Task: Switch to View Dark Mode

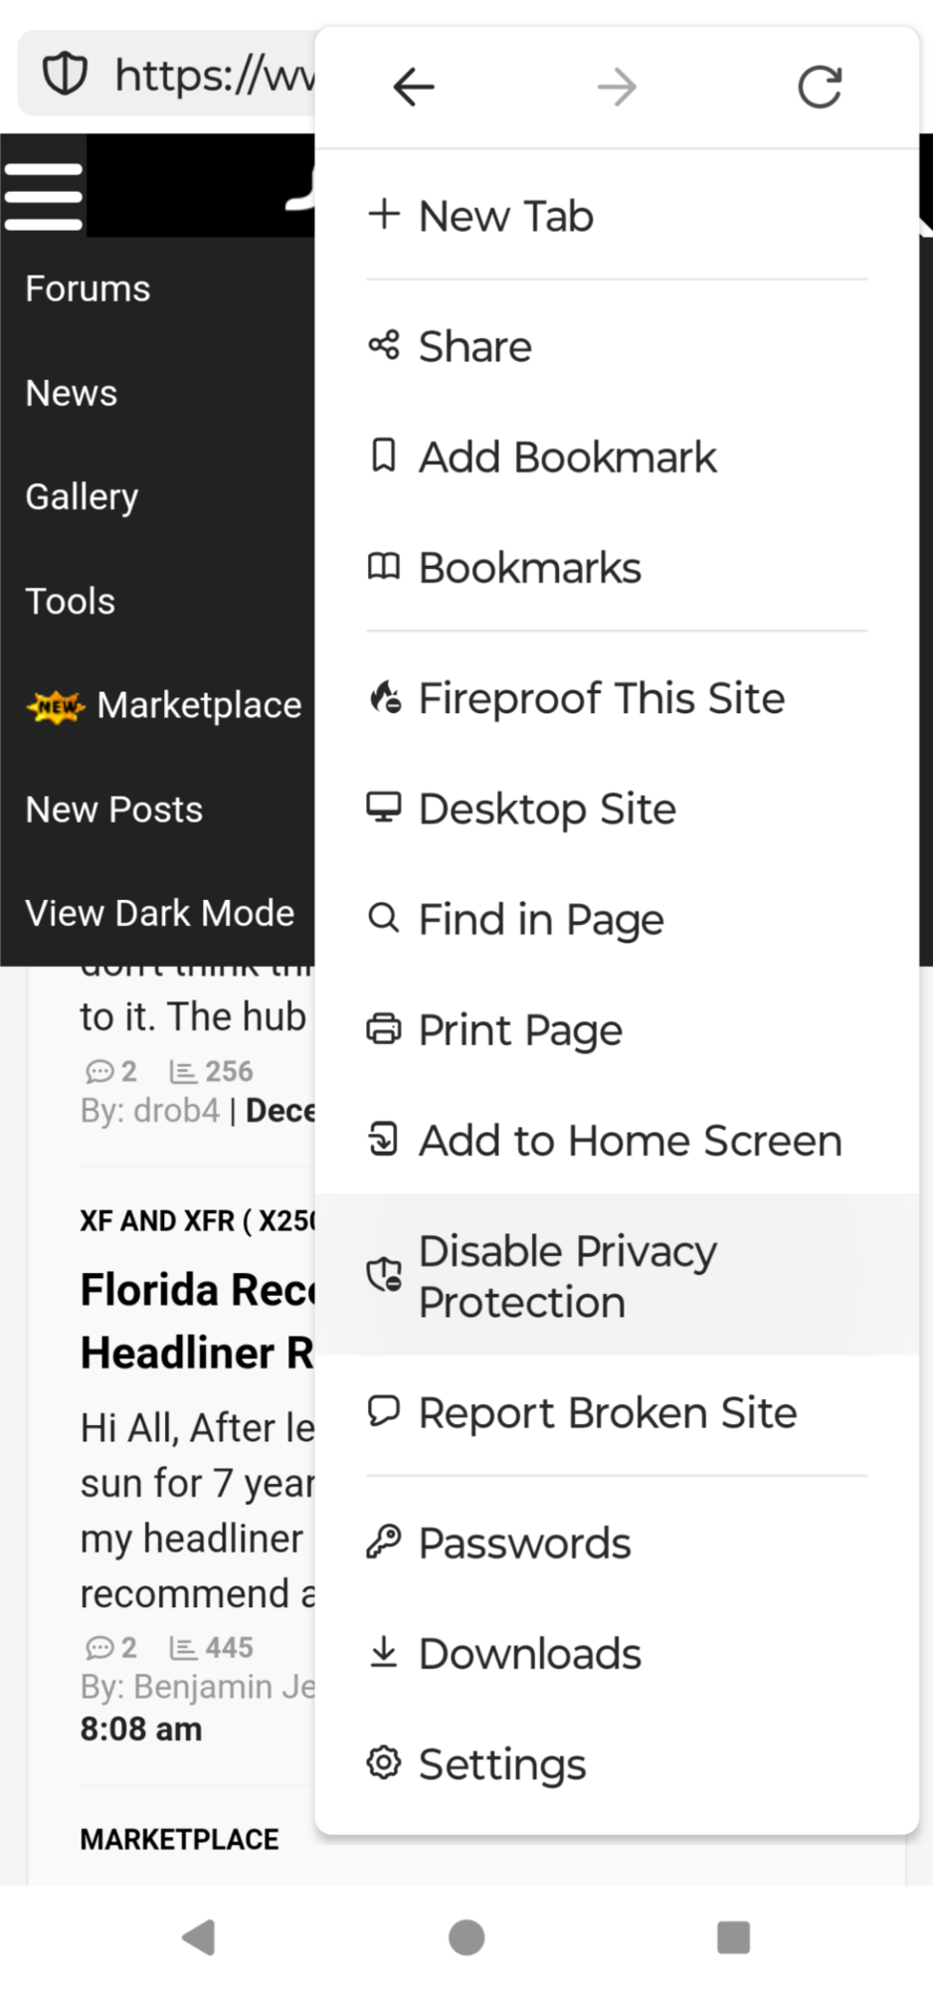Action: coord(159,913)
